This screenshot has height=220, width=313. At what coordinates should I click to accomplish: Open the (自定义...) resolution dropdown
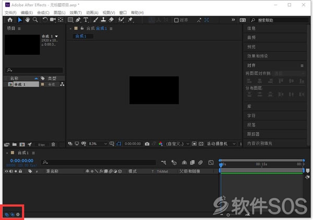pos(177,144)
